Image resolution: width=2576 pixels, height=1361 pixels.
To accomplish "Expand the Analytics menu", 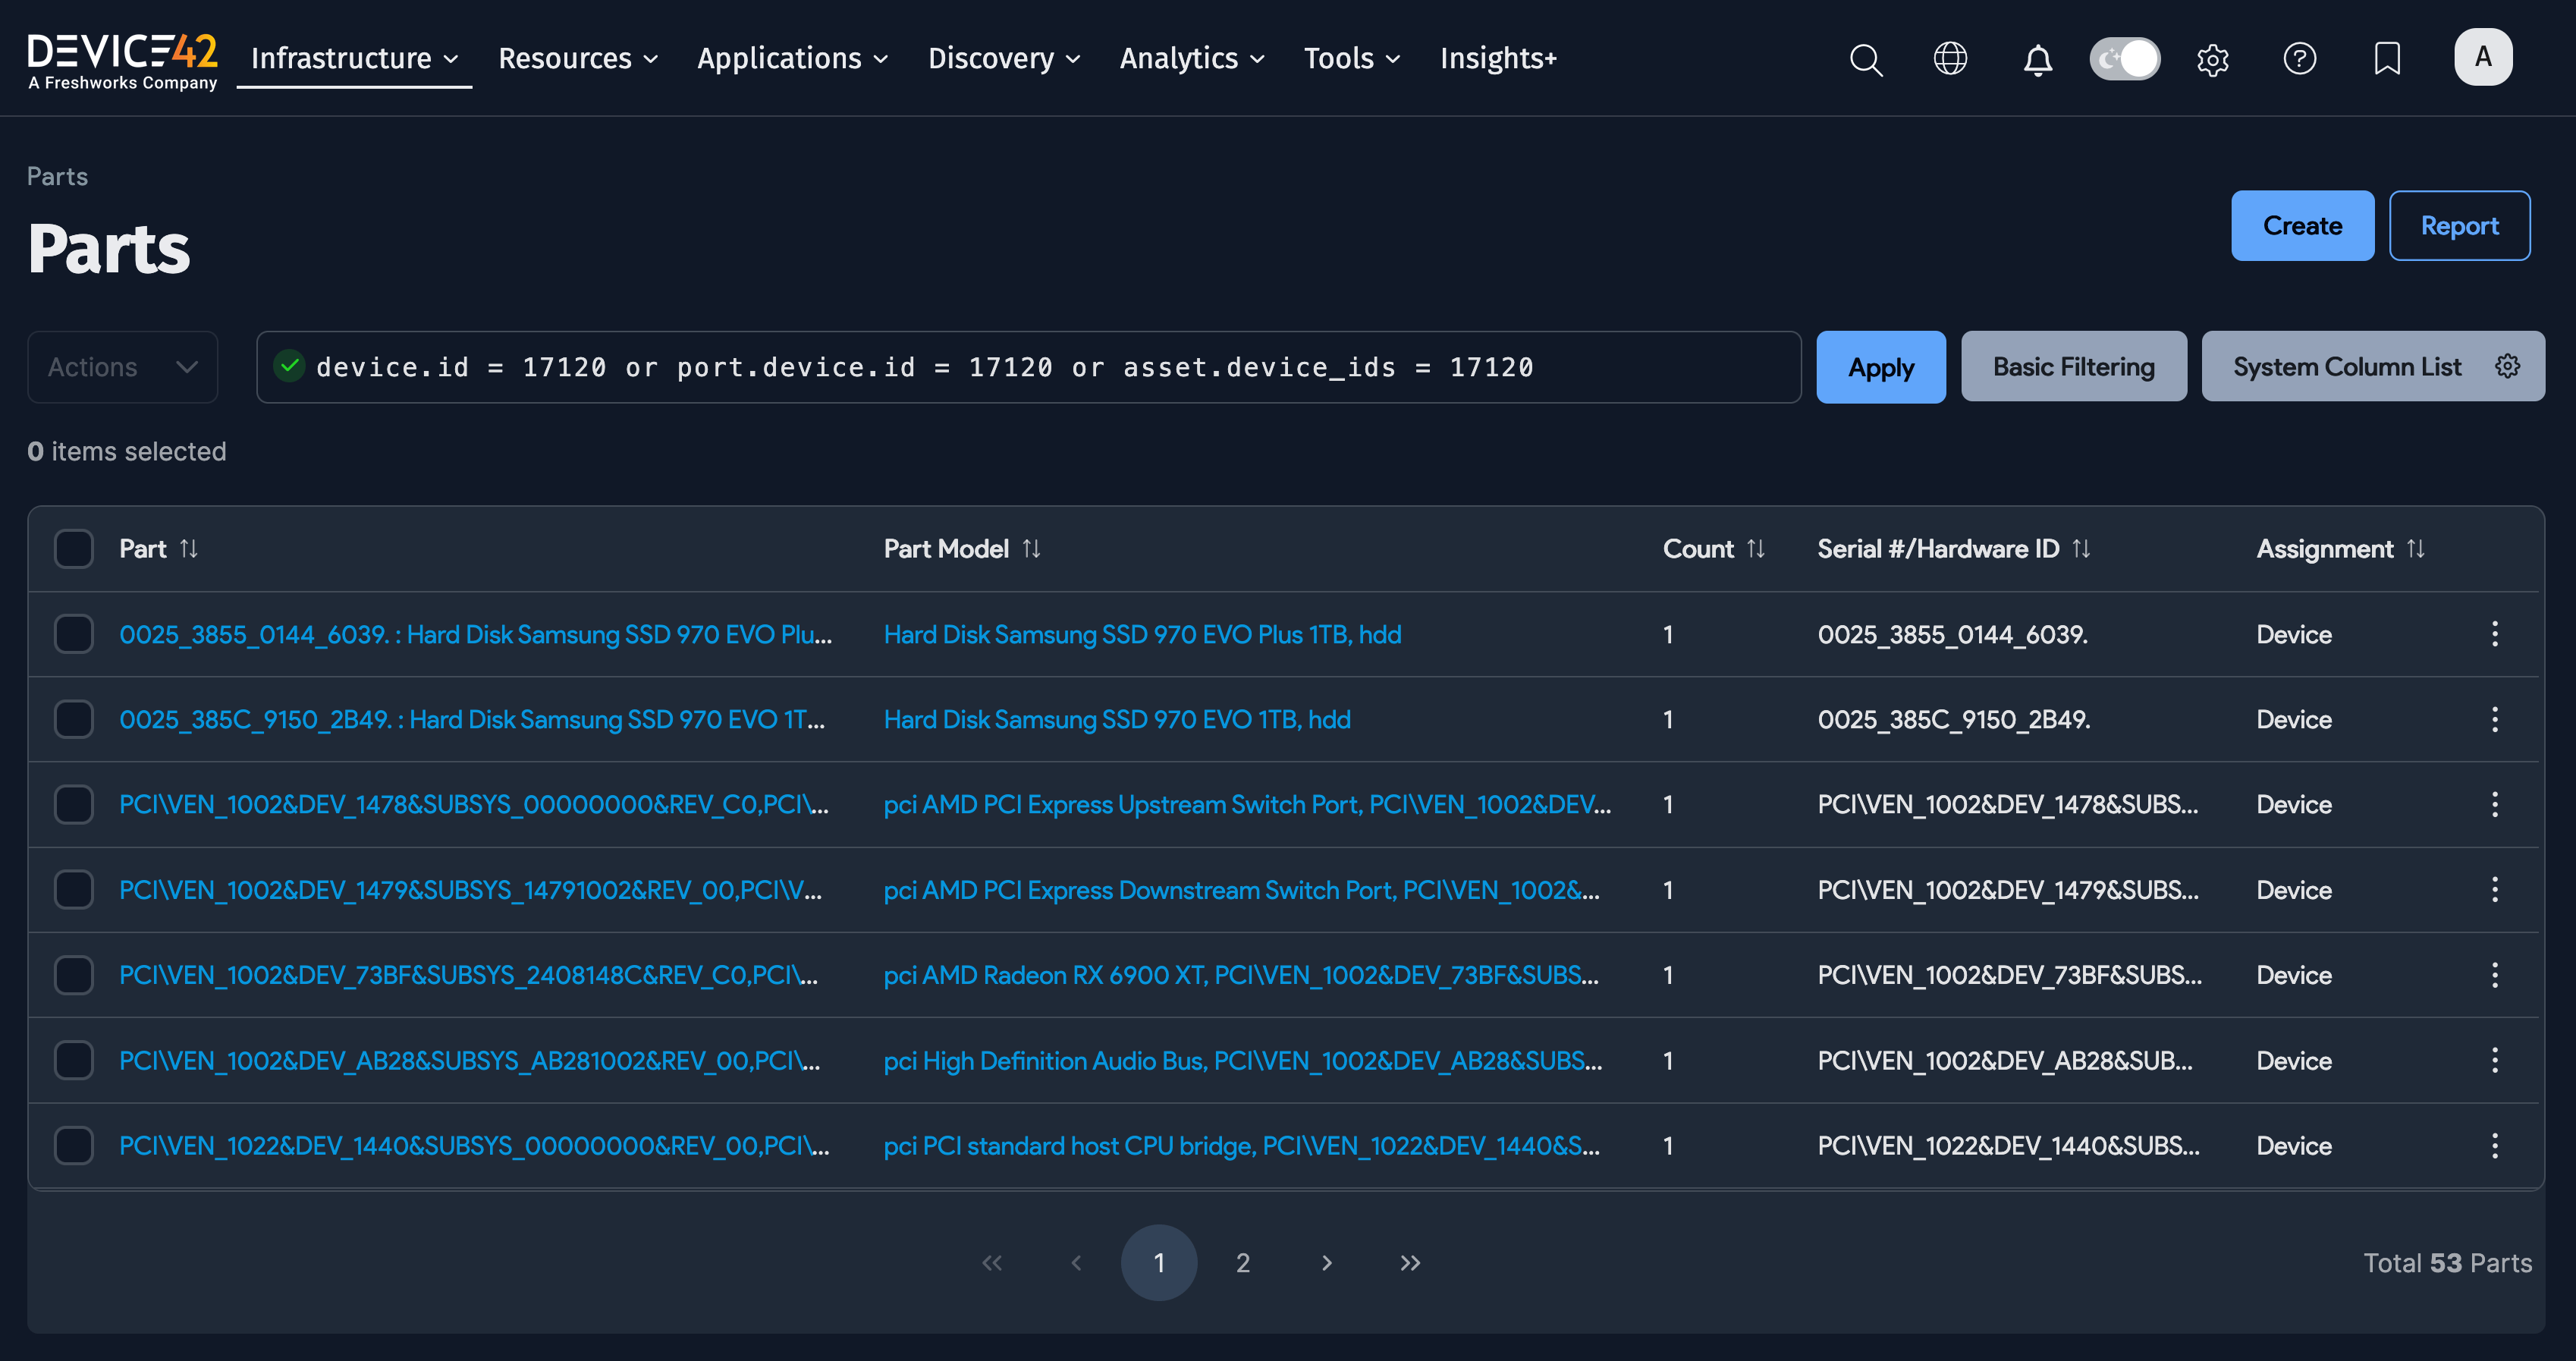I will (x=1191, y=59).
